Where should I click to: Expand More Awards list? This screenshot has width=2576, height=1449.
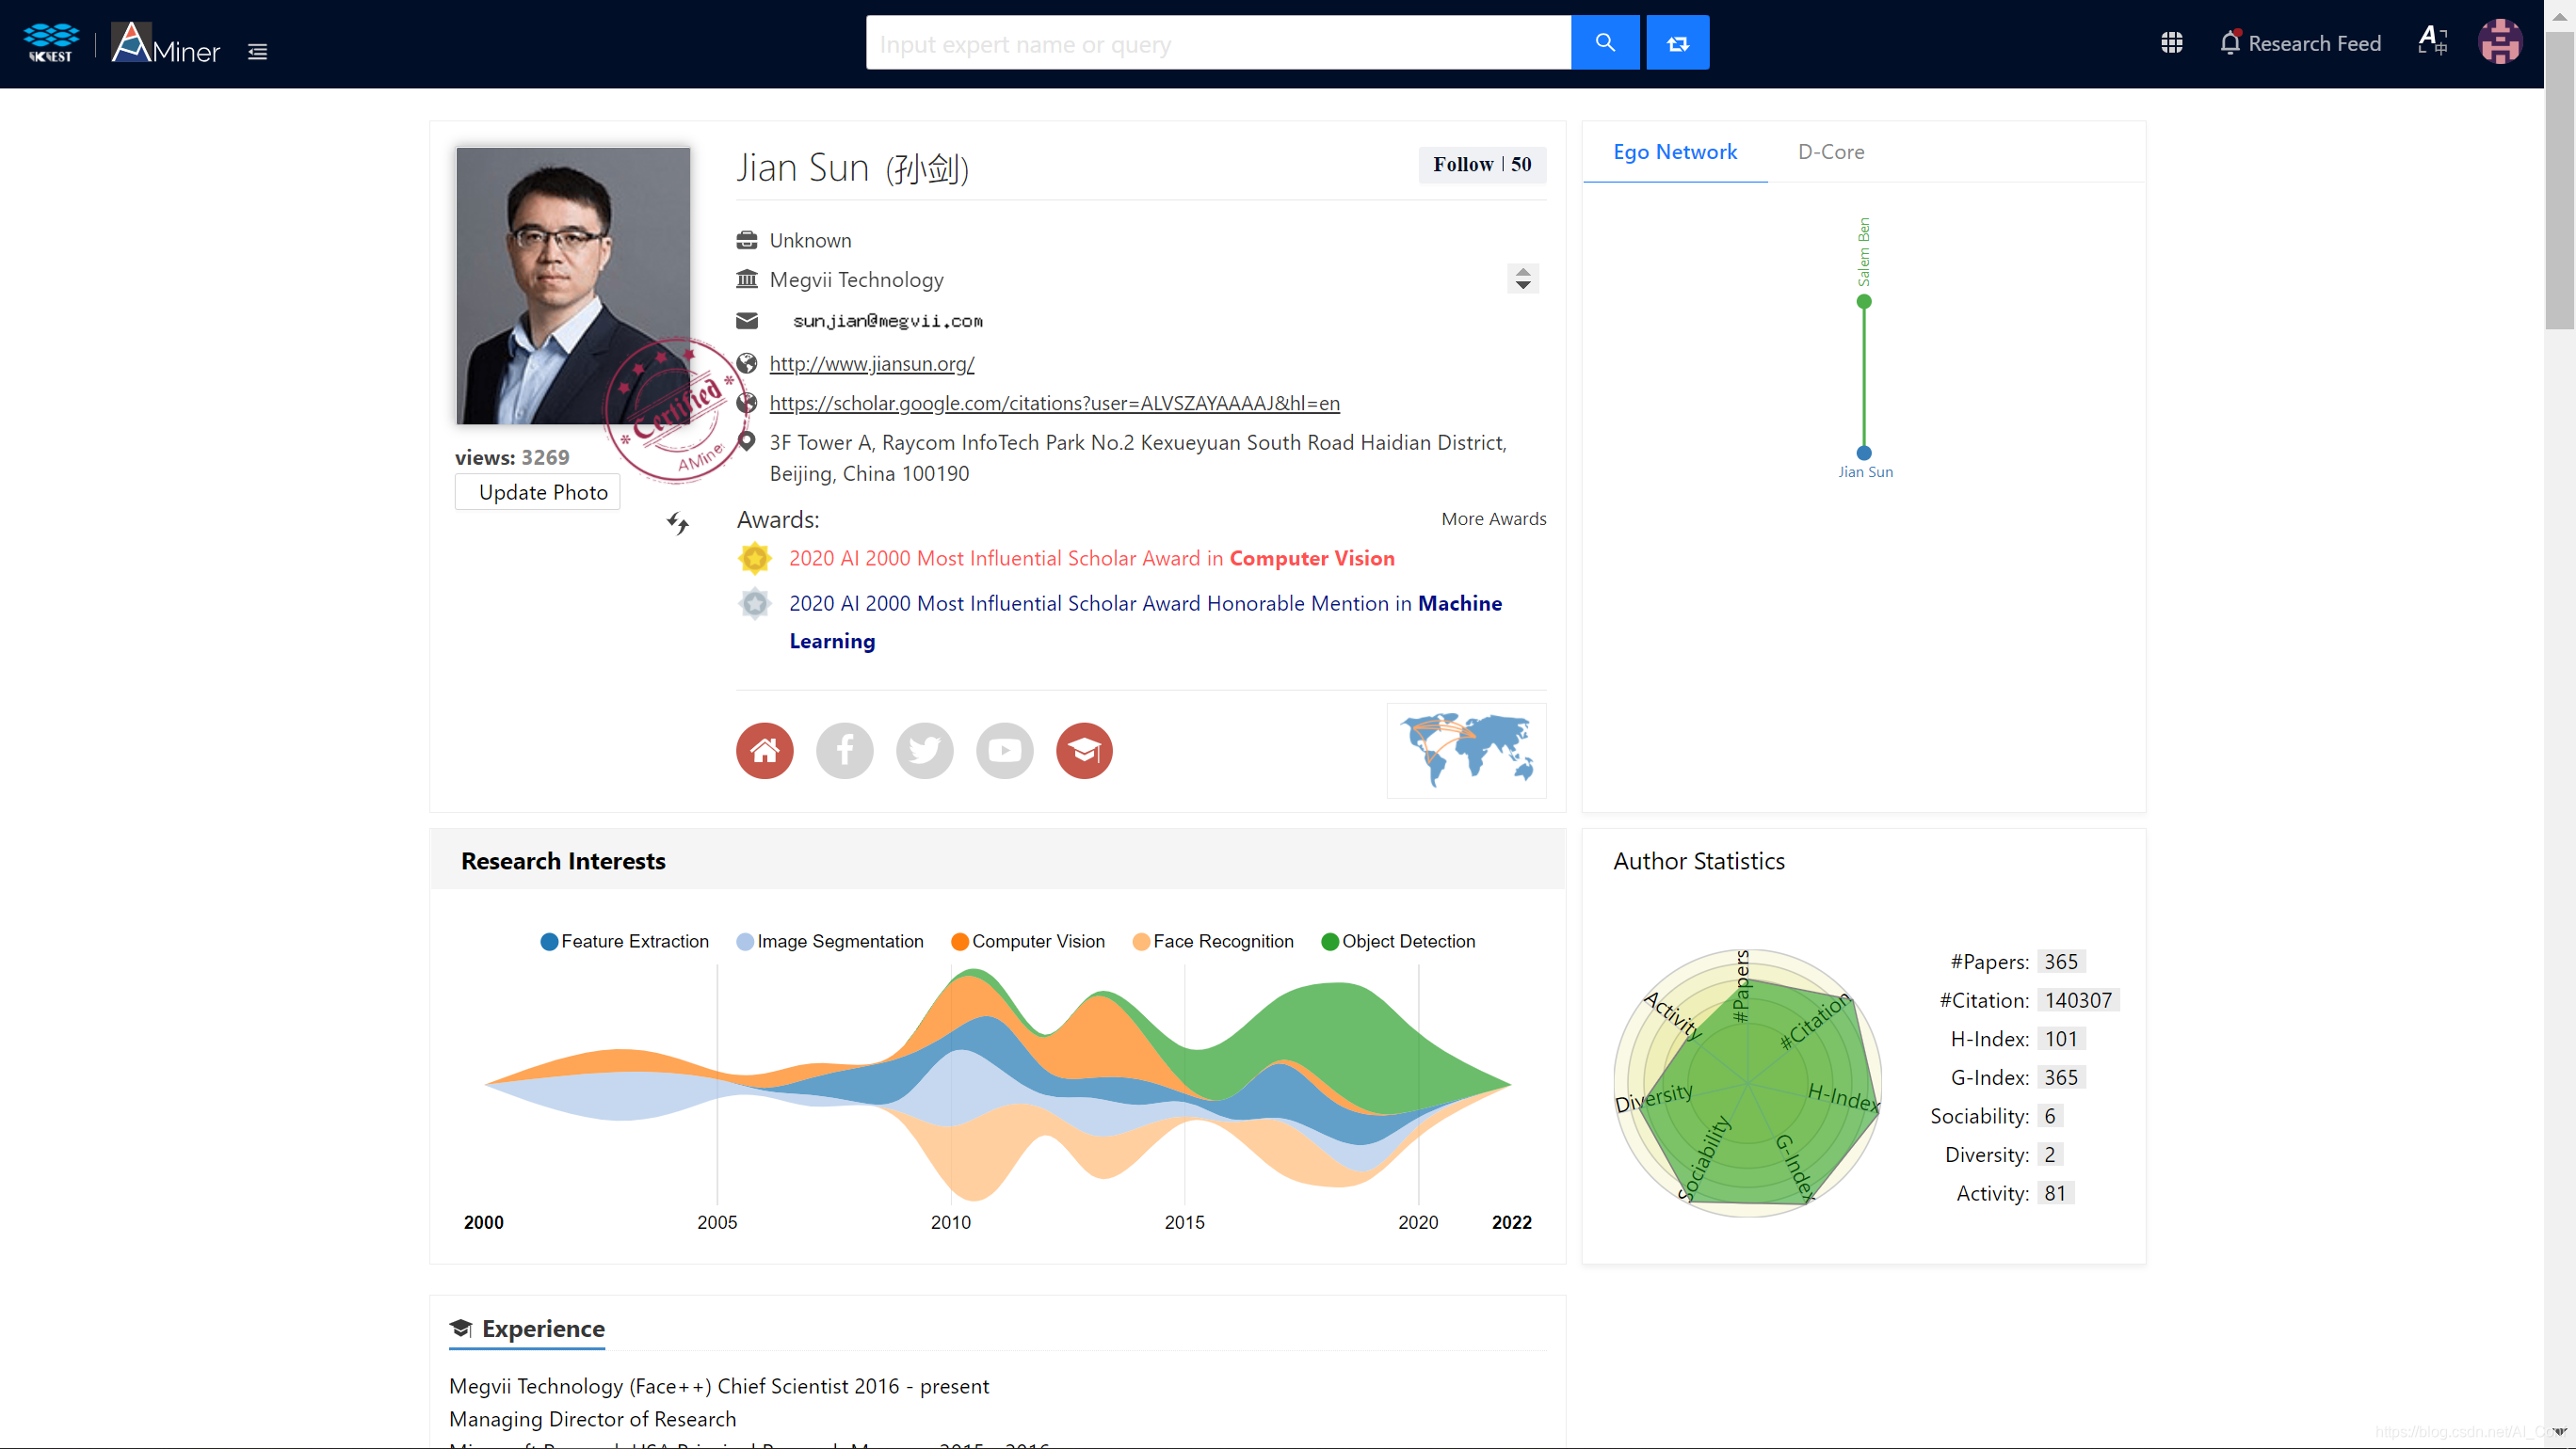[1493, 518]
